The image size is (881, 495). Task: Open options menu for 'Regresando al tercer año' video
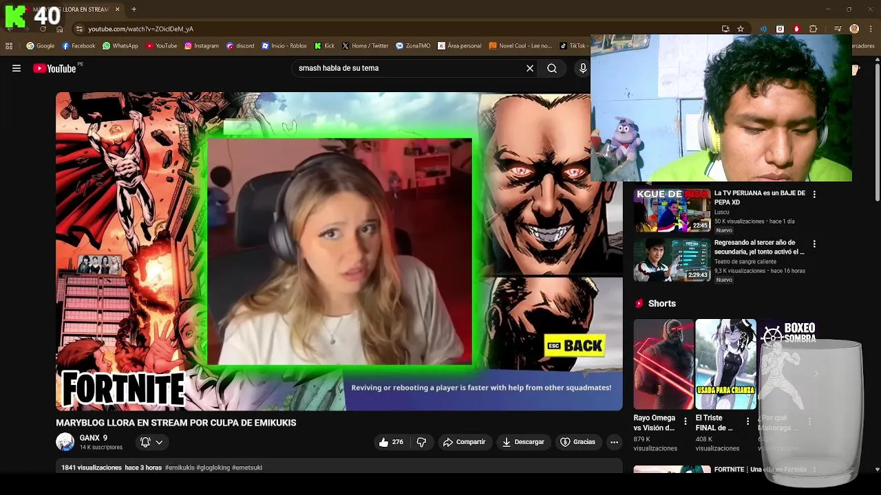(x=814, y=244)
